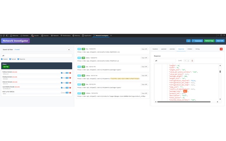Open the Network DevTools tab
The height and width of the screenshot is (141, 226).
point(55,36)
